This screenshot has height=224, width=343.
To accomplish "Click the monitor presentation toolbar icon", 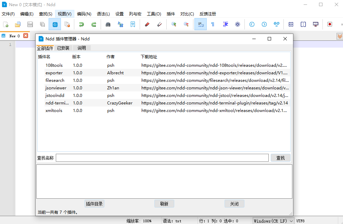I will pyautogui.click(x=315, y=24).
